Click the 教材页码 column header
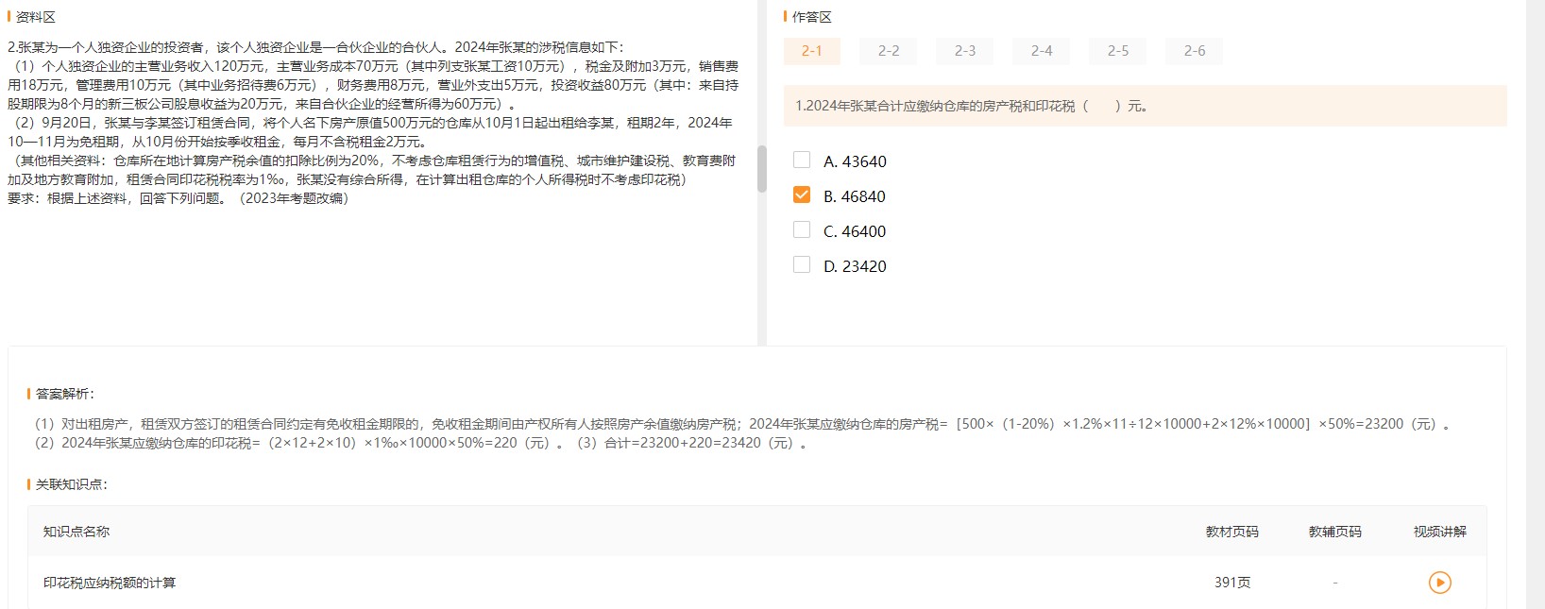This screenshot has width=1545, height=609. click(x=1231, y=532)
